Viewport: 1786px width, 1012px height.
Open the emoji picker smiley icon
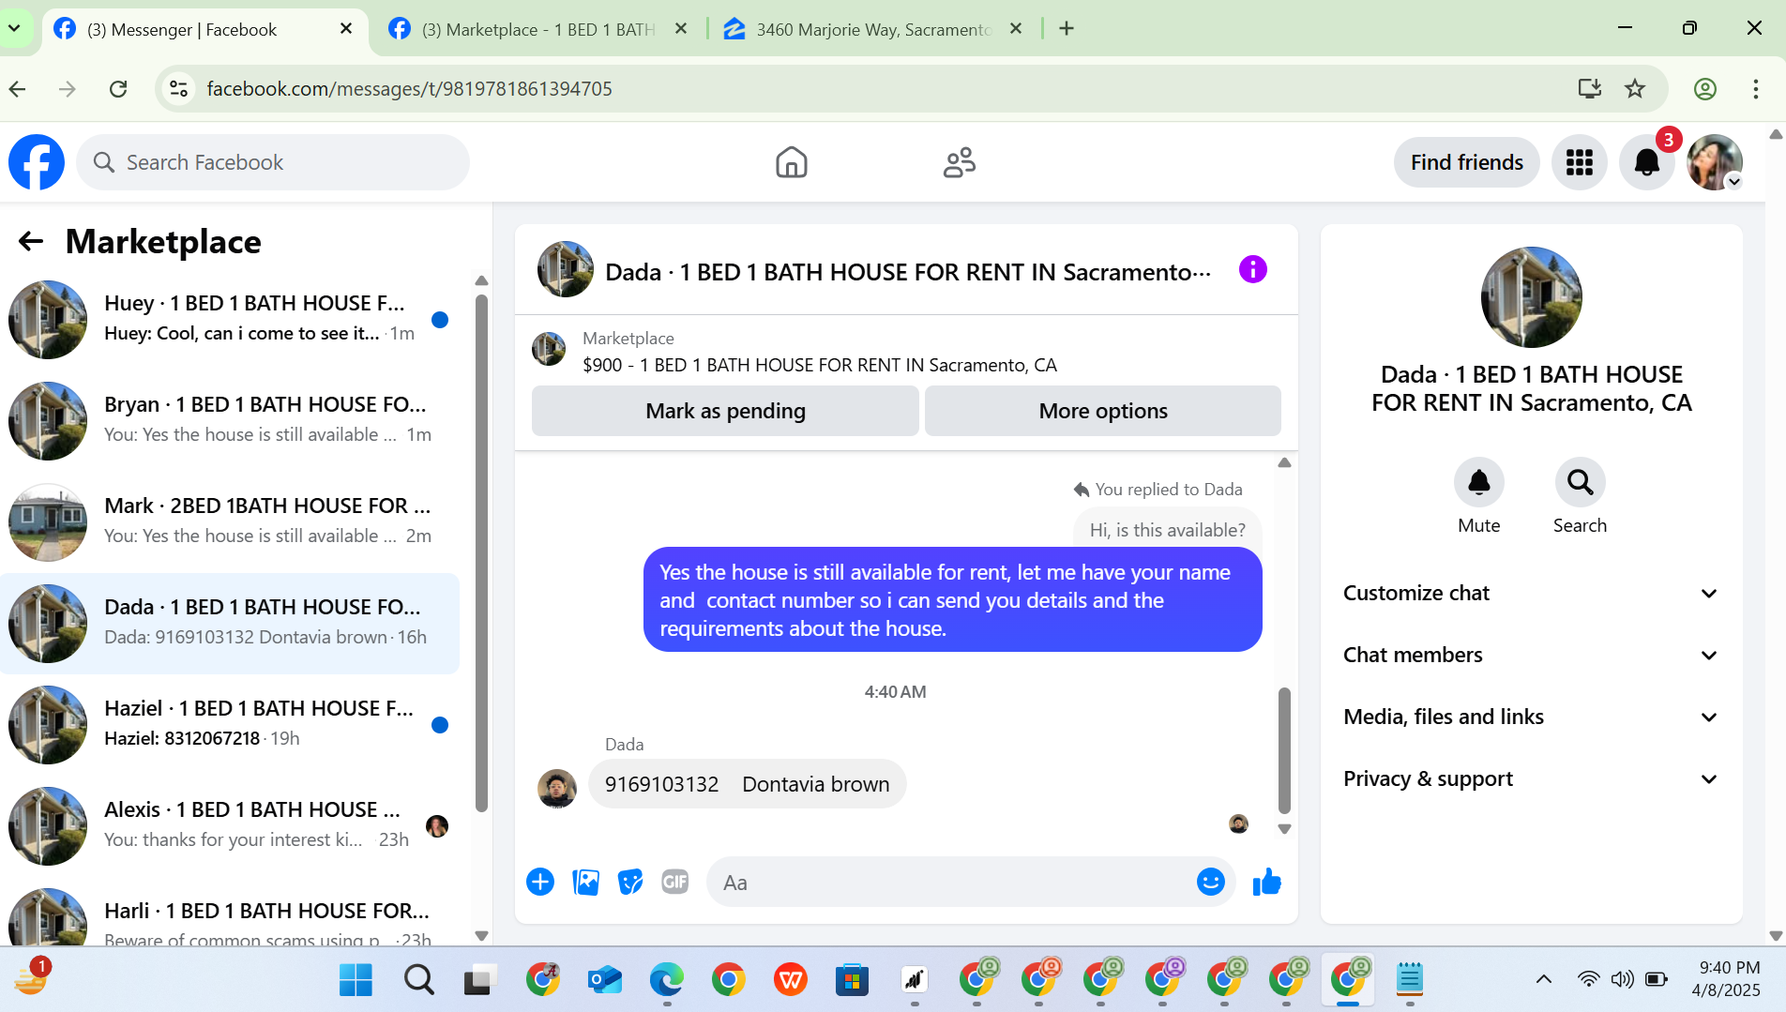tap(1210, 882)
